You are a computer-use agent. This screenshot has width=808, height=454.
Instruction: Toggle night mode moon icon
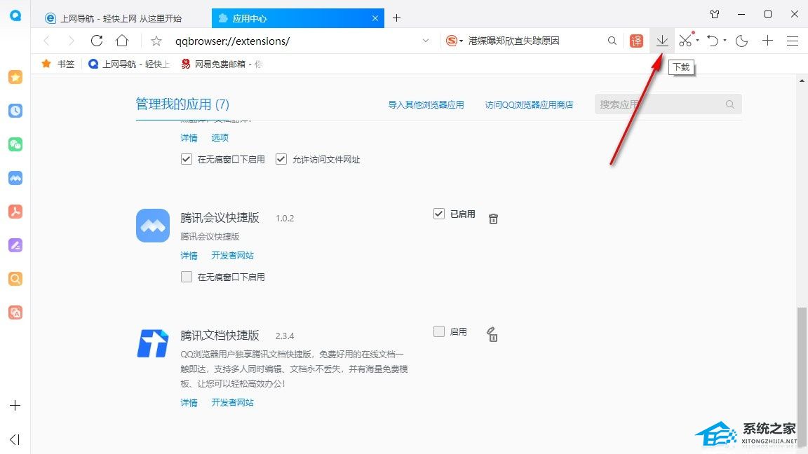click(x=741, y=41)
